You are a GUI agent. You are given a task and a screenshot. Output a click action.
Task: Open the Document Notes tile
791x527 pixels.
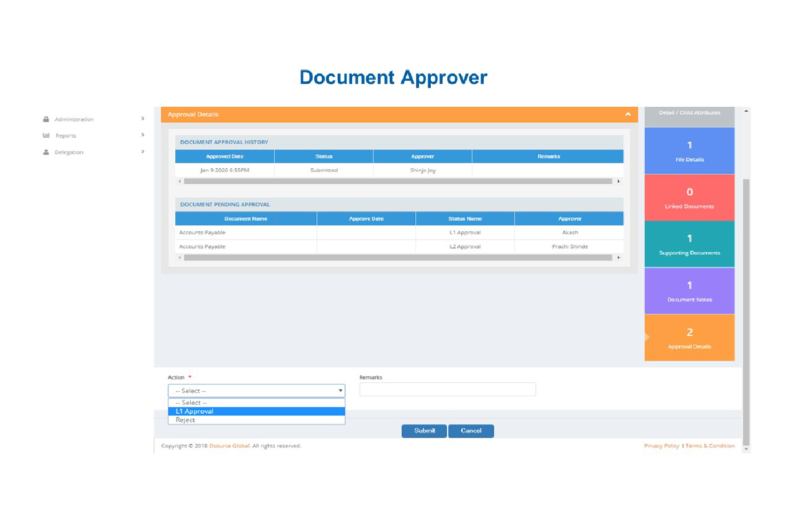(x=689, y=291)
